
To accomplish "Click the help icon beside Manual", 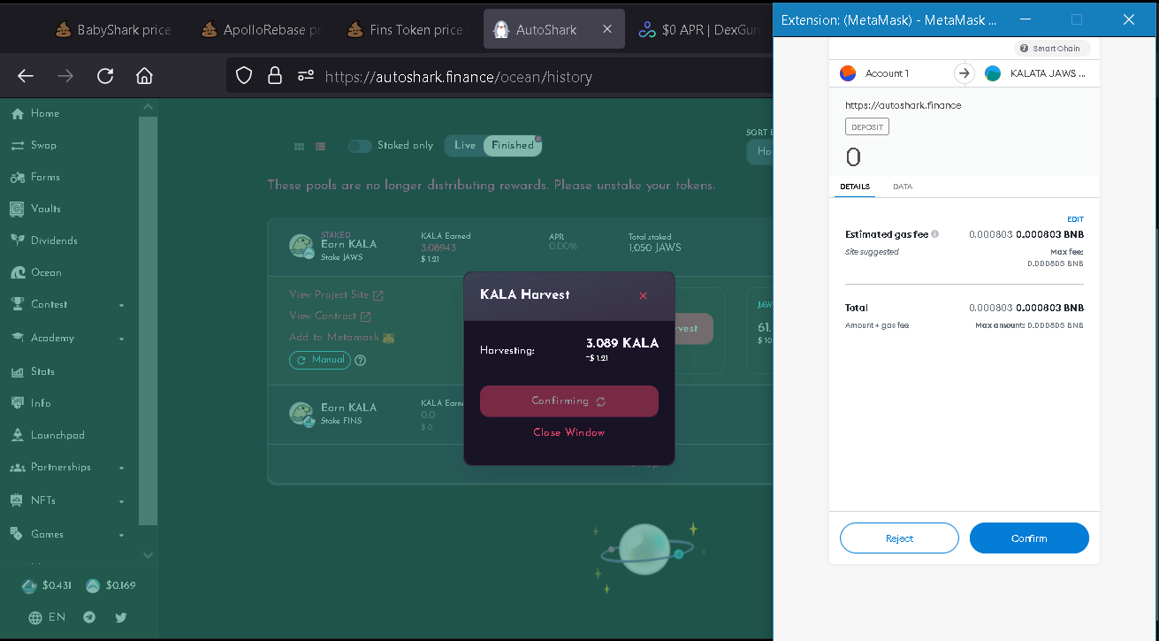I will click(361, 360).
